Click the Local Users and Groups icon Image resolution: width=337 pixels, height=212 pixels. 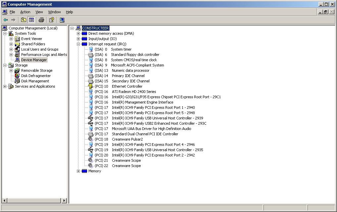(x=17, y=49)
